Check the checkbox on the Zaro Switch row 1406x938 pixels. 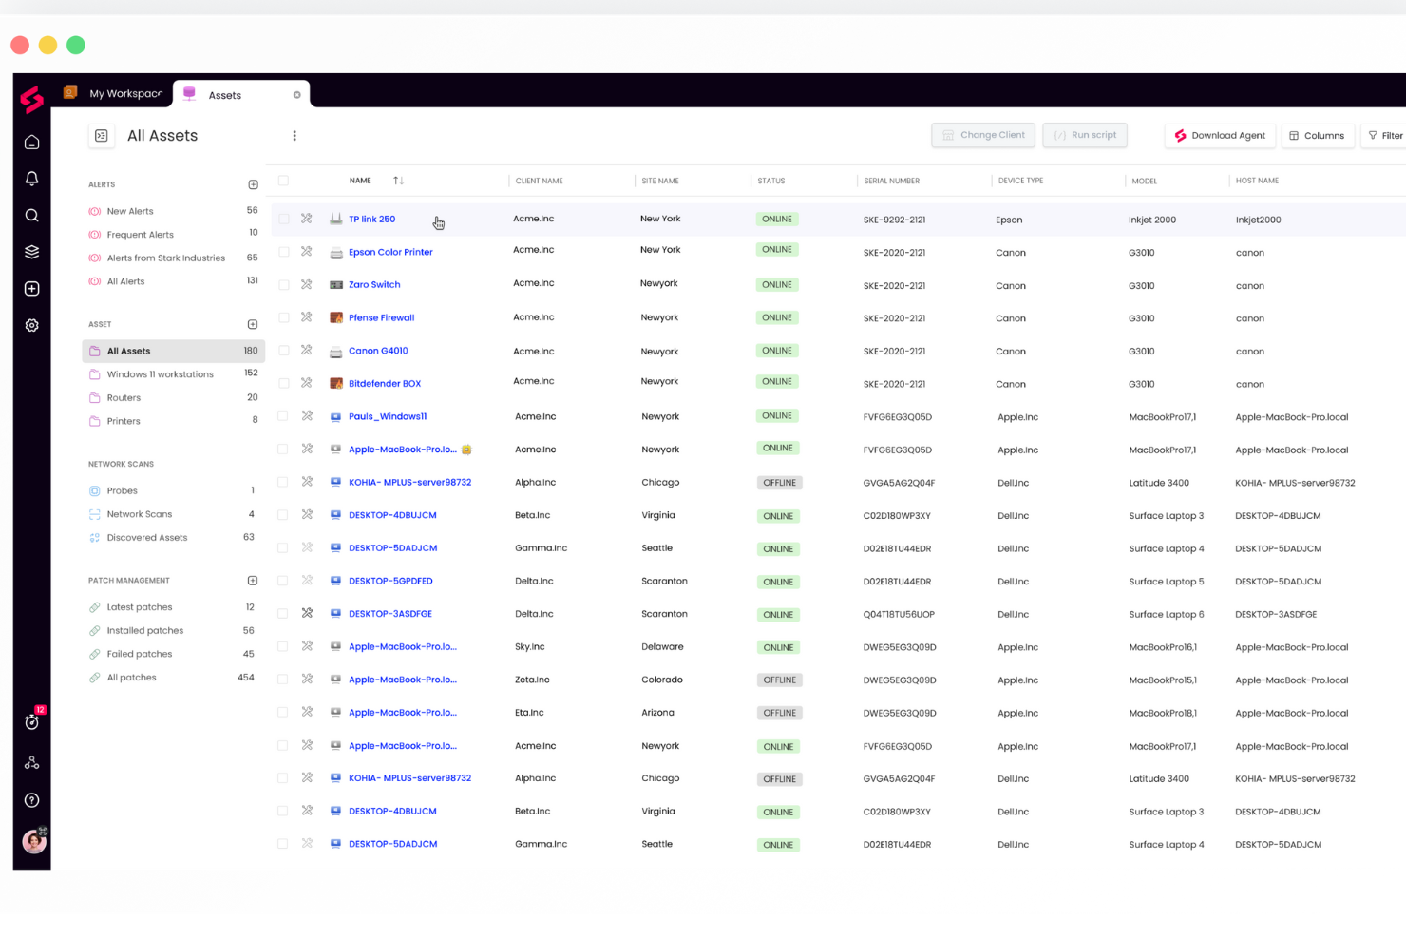282,283
